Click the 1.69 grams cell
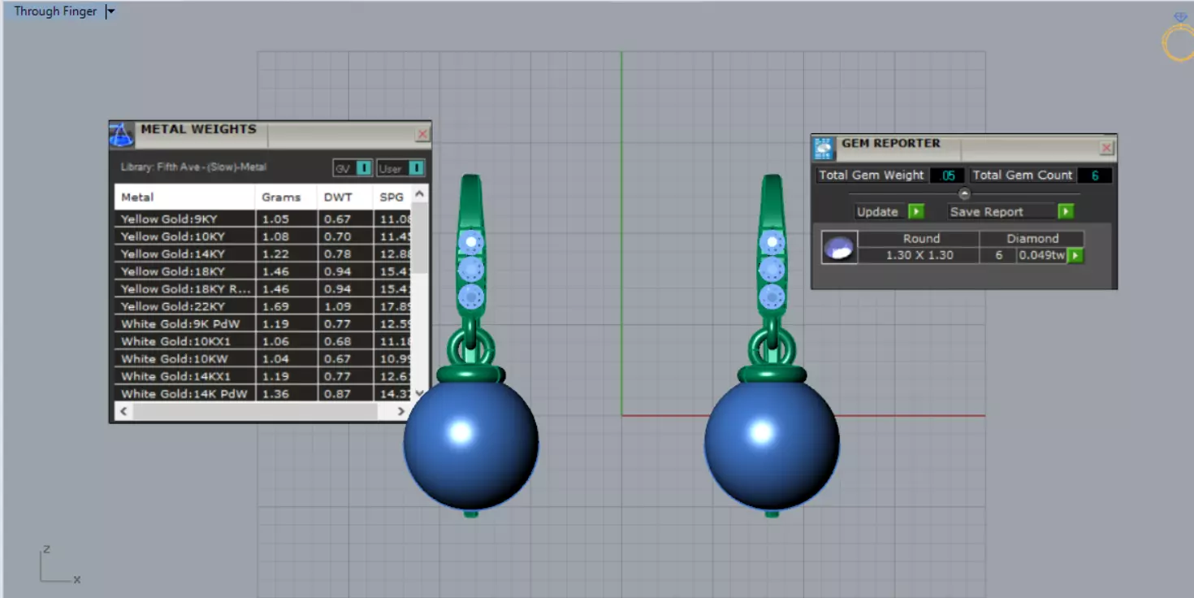Image resolution: width=1194 pixels, height=598 pixels. click(286, 306)
